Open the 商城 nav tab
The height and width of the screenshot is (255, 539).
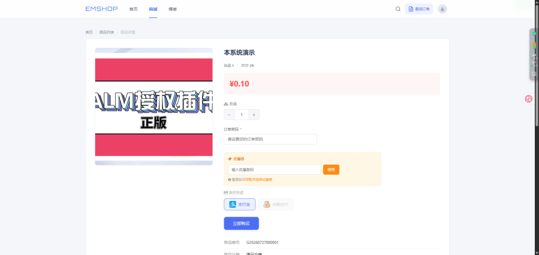(x=153, y=9)
